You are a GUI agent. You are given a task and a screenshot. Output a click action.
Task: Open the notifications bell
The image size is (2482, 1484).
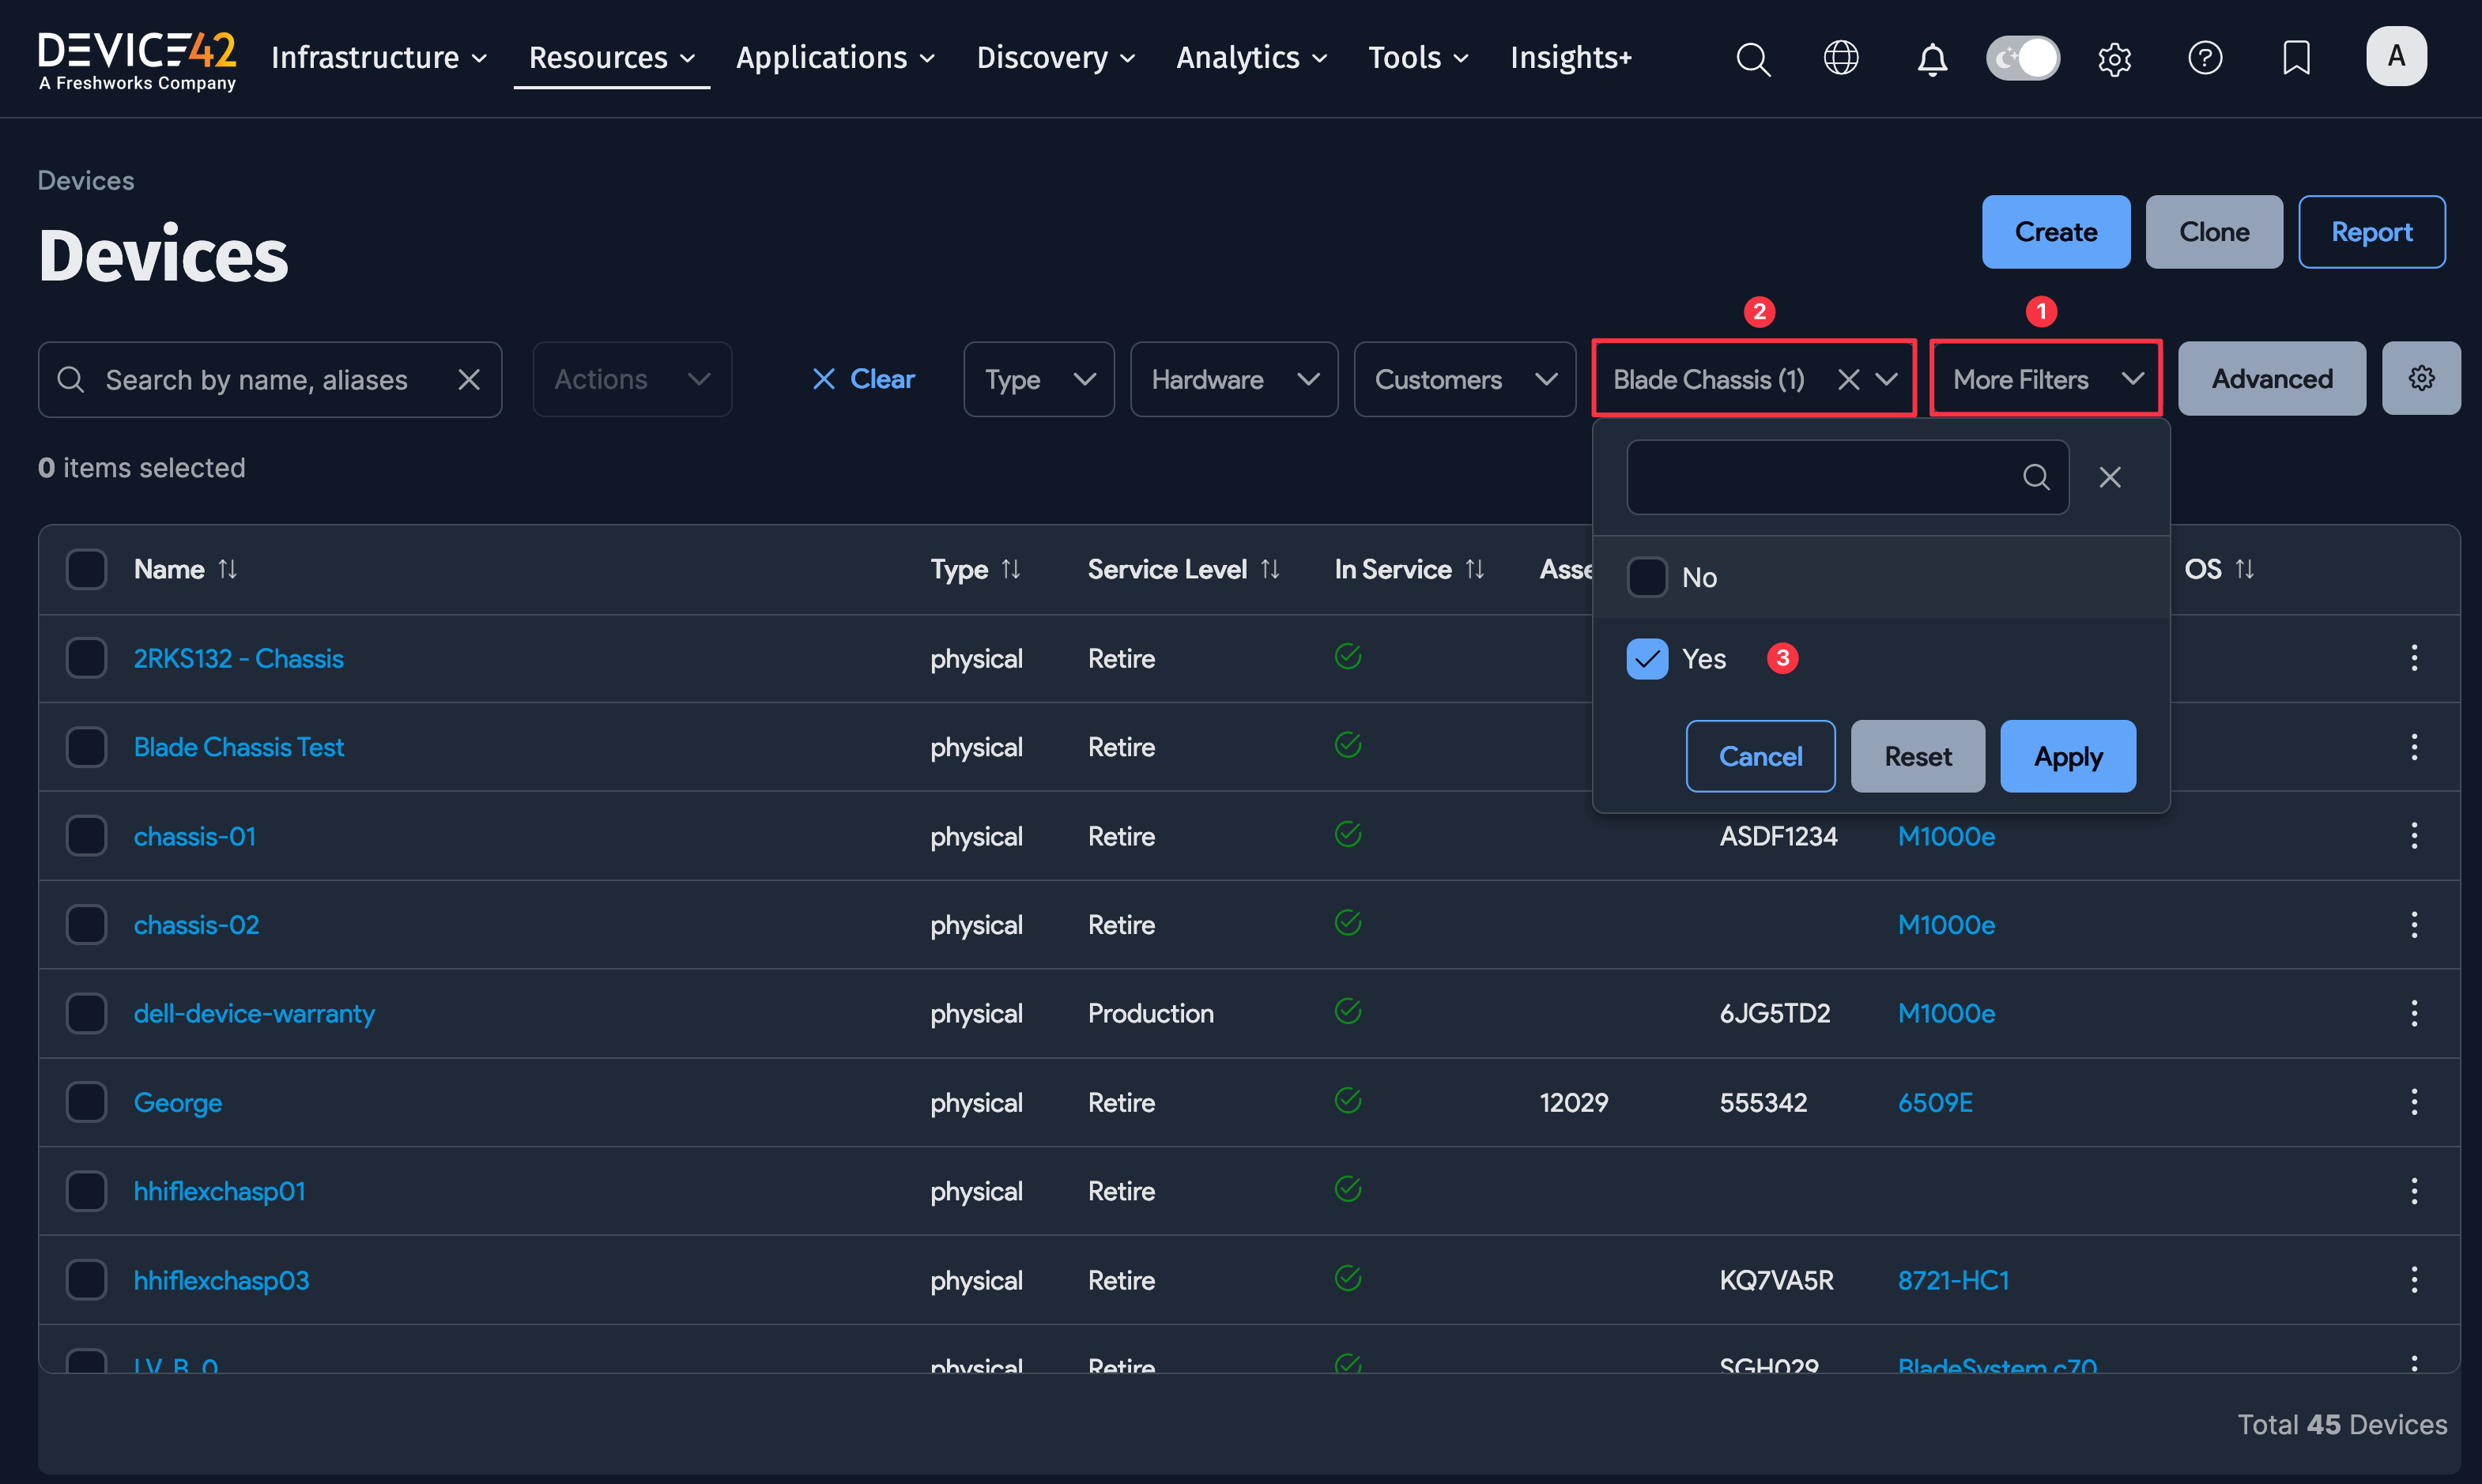(1931, 59)
